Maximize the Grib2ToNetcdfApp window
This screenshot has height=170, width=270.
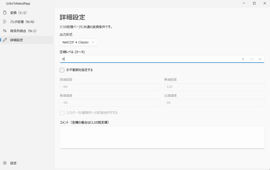tap(254, 3)
